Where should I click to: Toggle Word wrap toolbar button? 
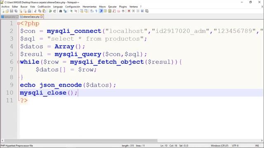(x=92, y=11)
